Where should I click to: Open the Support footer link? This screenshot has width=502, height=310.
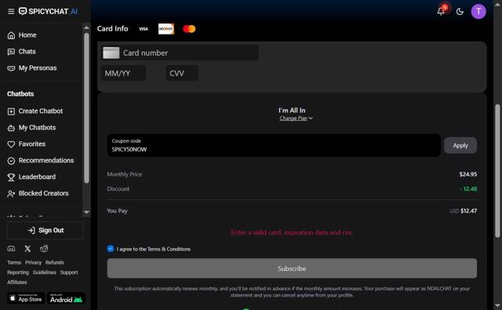pos(69,272)
